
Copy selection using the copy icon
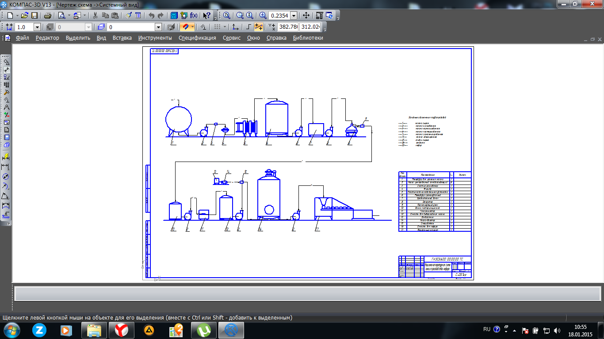pyautogui.click(x=105, y=15)
